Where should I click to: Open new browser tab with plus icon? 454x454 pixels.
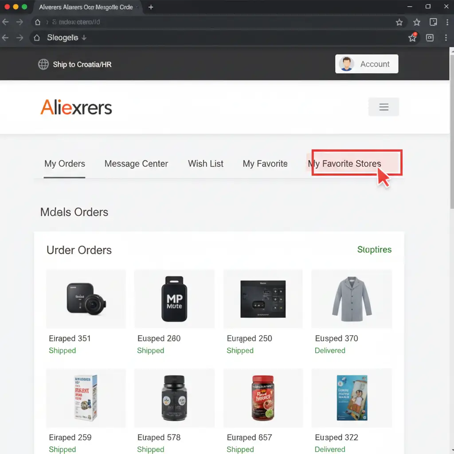click(151, 7)
